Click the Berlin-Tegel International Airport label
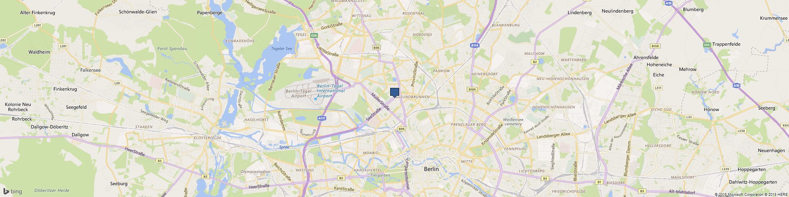This screenshot has width=789, height=197. coord(331,91)
